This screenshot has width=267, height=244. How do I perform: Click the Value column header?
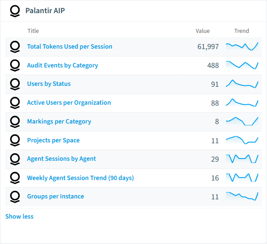(203, 31)
